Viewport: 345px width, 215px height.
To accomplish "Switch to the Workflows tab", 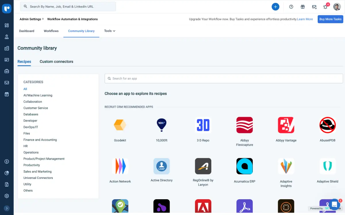I will pos(51,31).
